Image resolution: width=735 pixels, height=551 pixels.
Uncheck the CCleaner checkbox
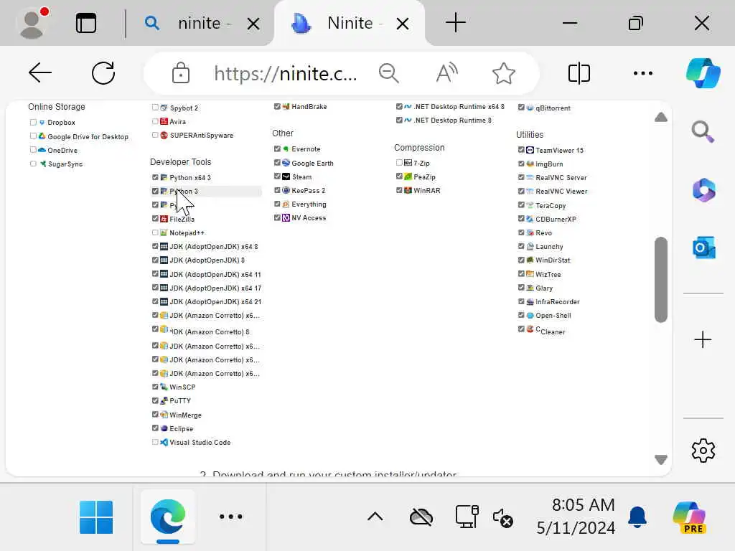coord(521,329)
